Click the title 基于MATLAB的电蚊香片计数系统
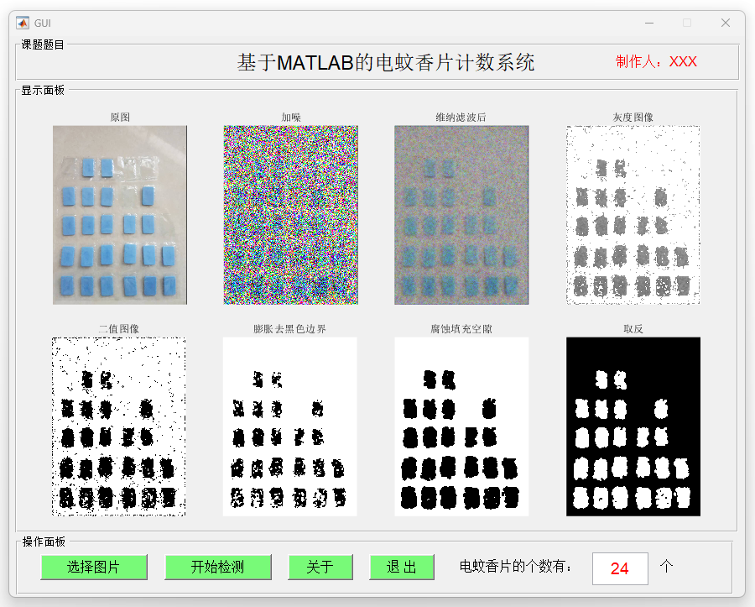755x607 pixels. 386,63
